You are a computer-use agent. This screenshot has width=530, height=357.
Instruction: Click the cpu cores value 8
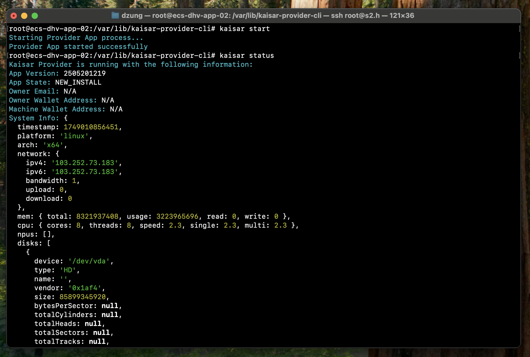[78, 225]
